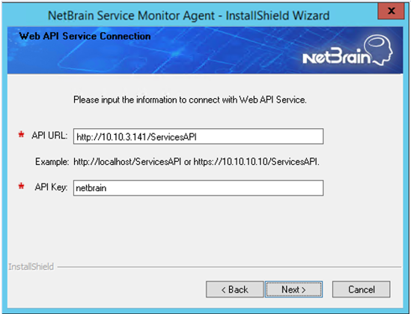Click the red asterisk beside API Key
Viewport: 411px width, 314px height.
[x=21, y=187]
